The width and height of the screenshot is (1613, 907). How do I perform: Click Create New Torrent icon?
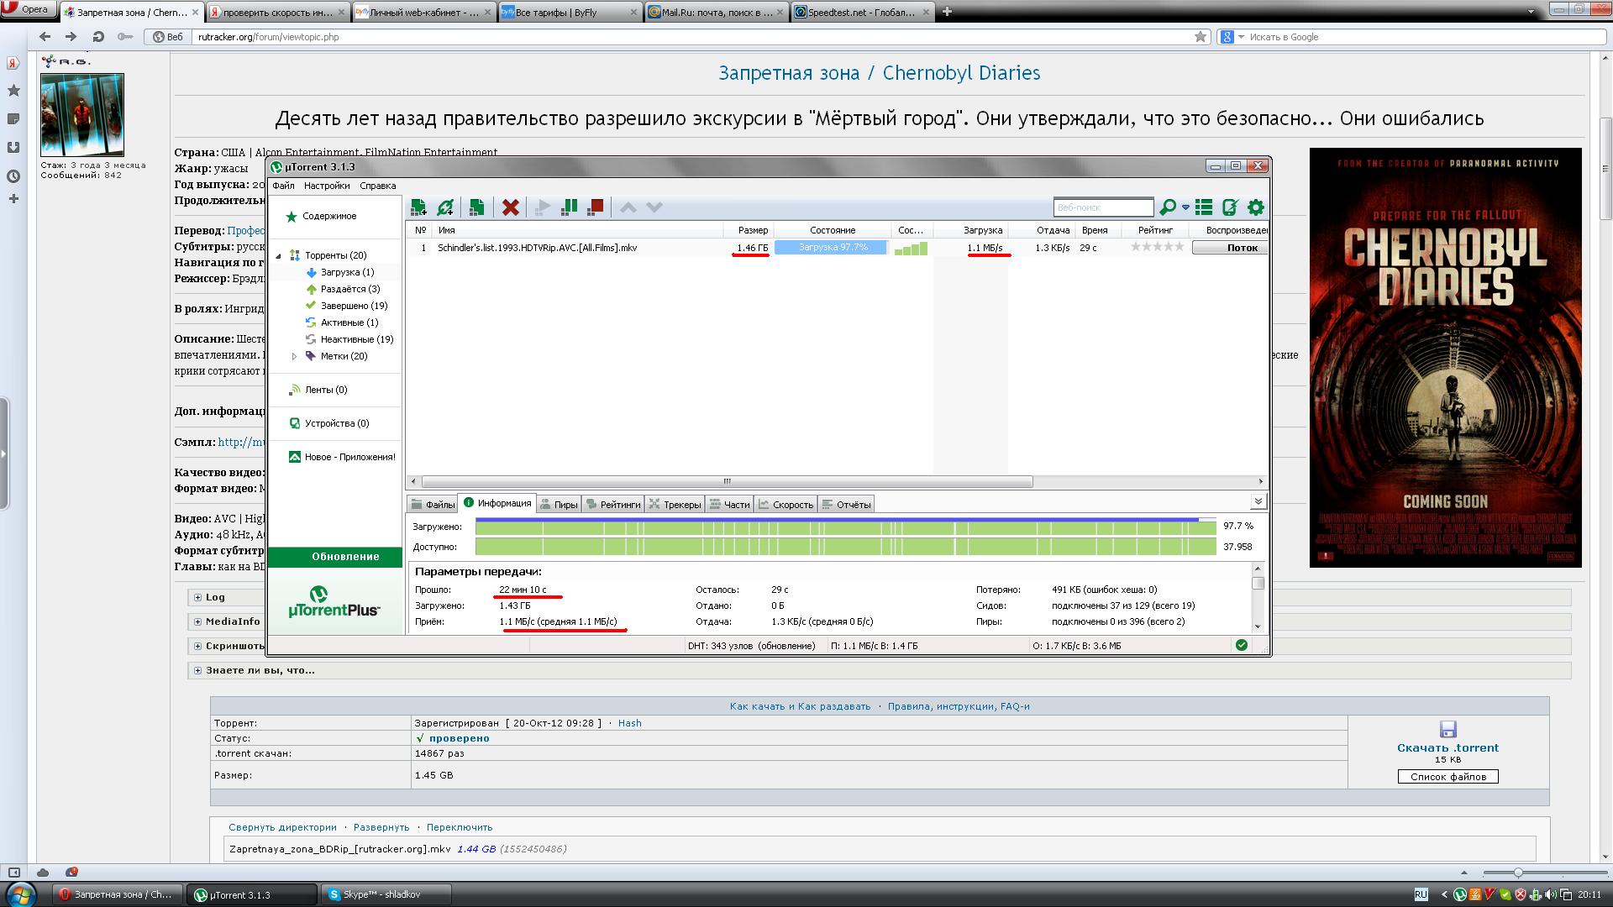(x=476, y=207)
